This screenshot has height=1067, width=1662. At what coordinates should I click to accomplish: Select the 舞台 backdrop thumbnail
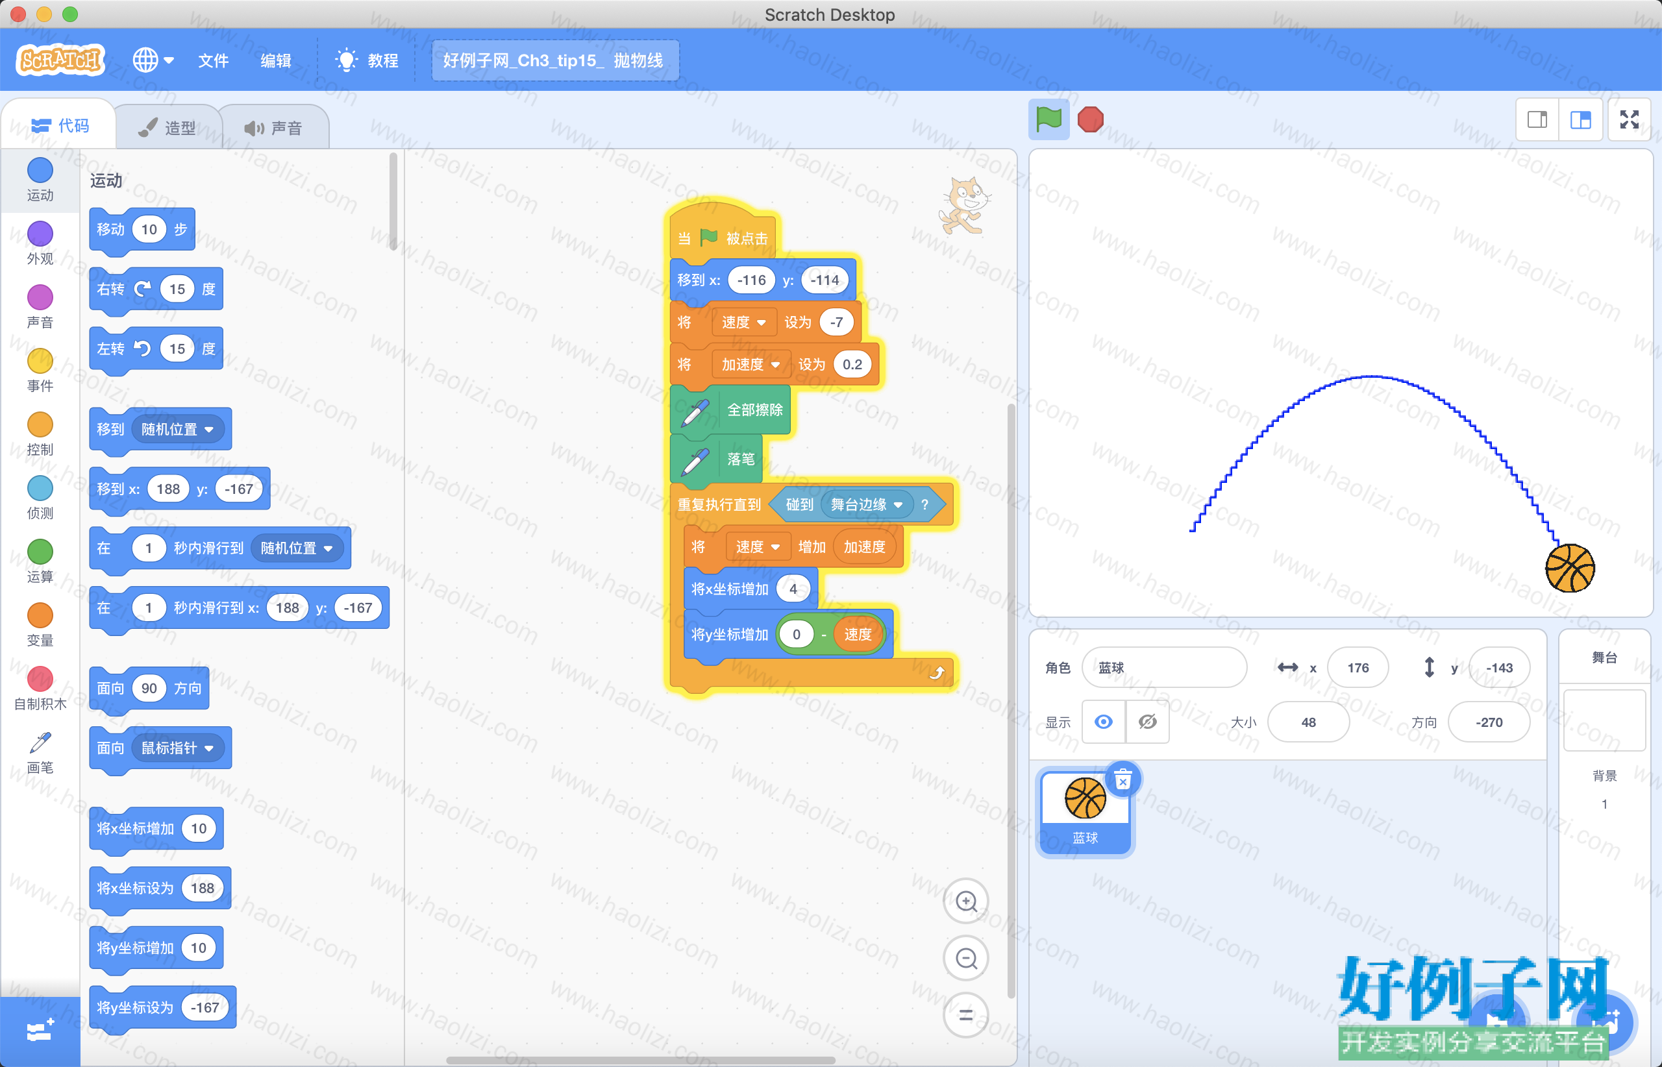click(x=1604, y=720)
